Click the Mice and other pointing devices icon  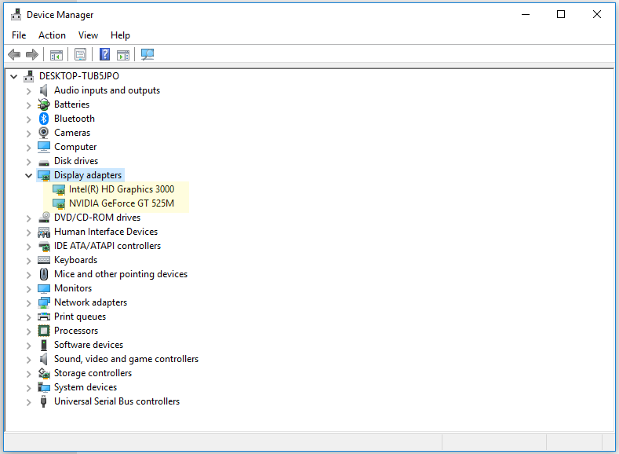pos(44,274)
